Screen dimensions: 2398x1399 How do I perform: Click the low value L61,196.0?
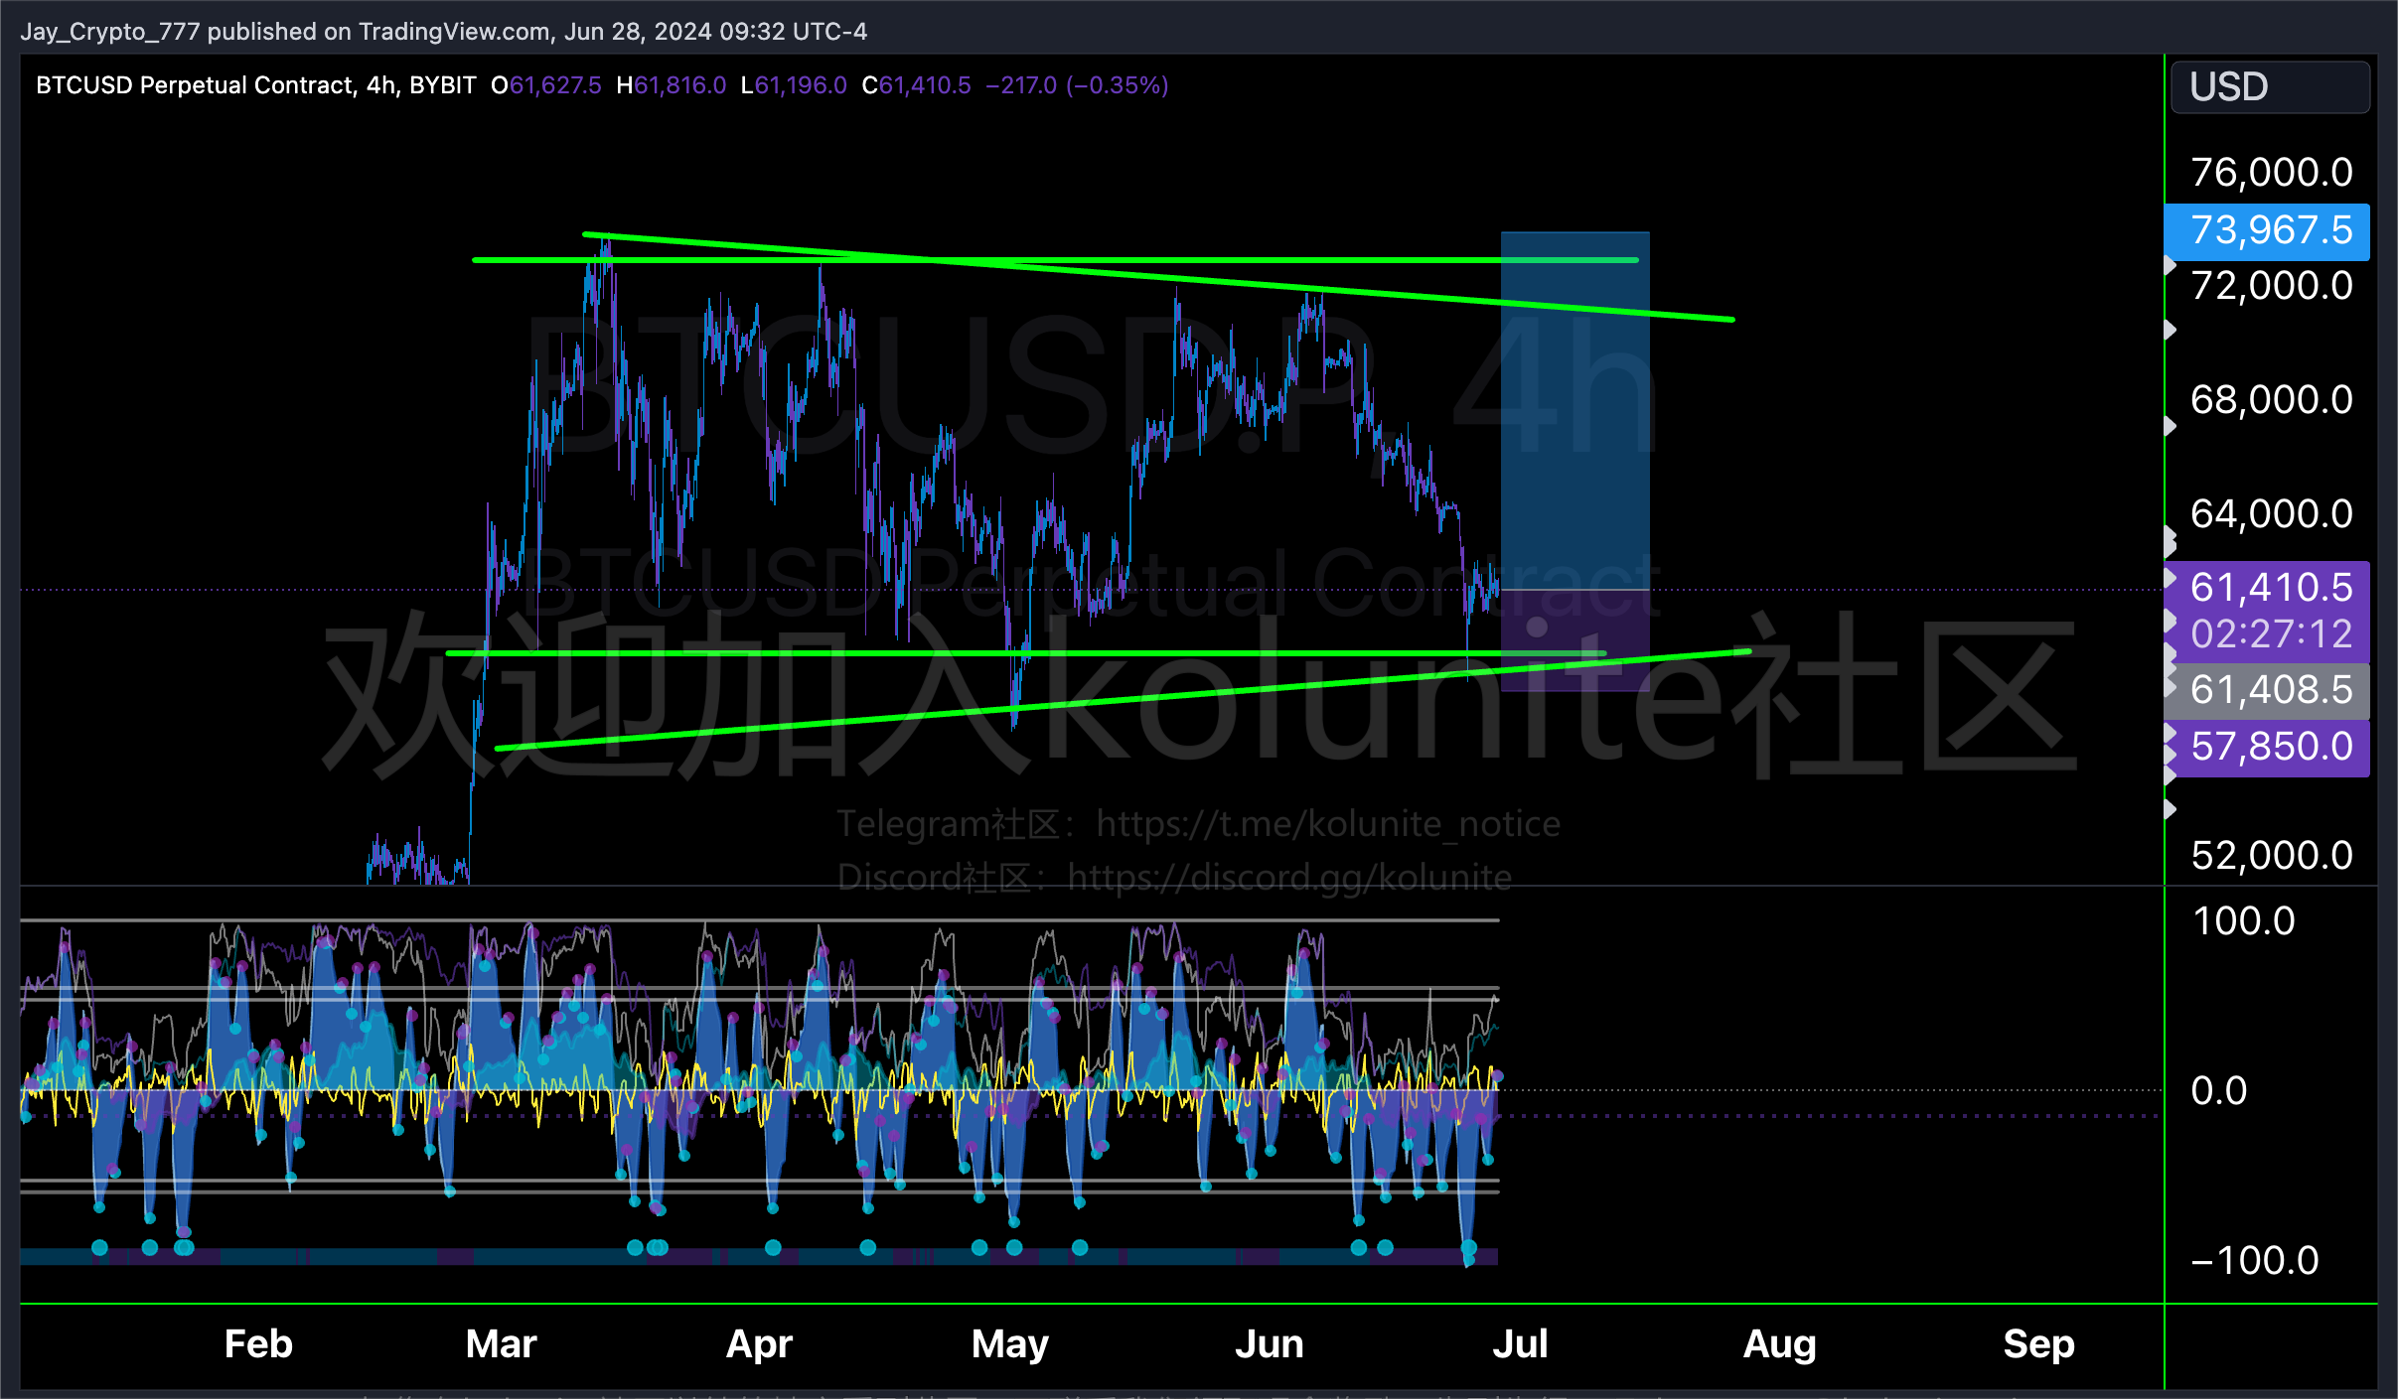click(x=794, y=85)
